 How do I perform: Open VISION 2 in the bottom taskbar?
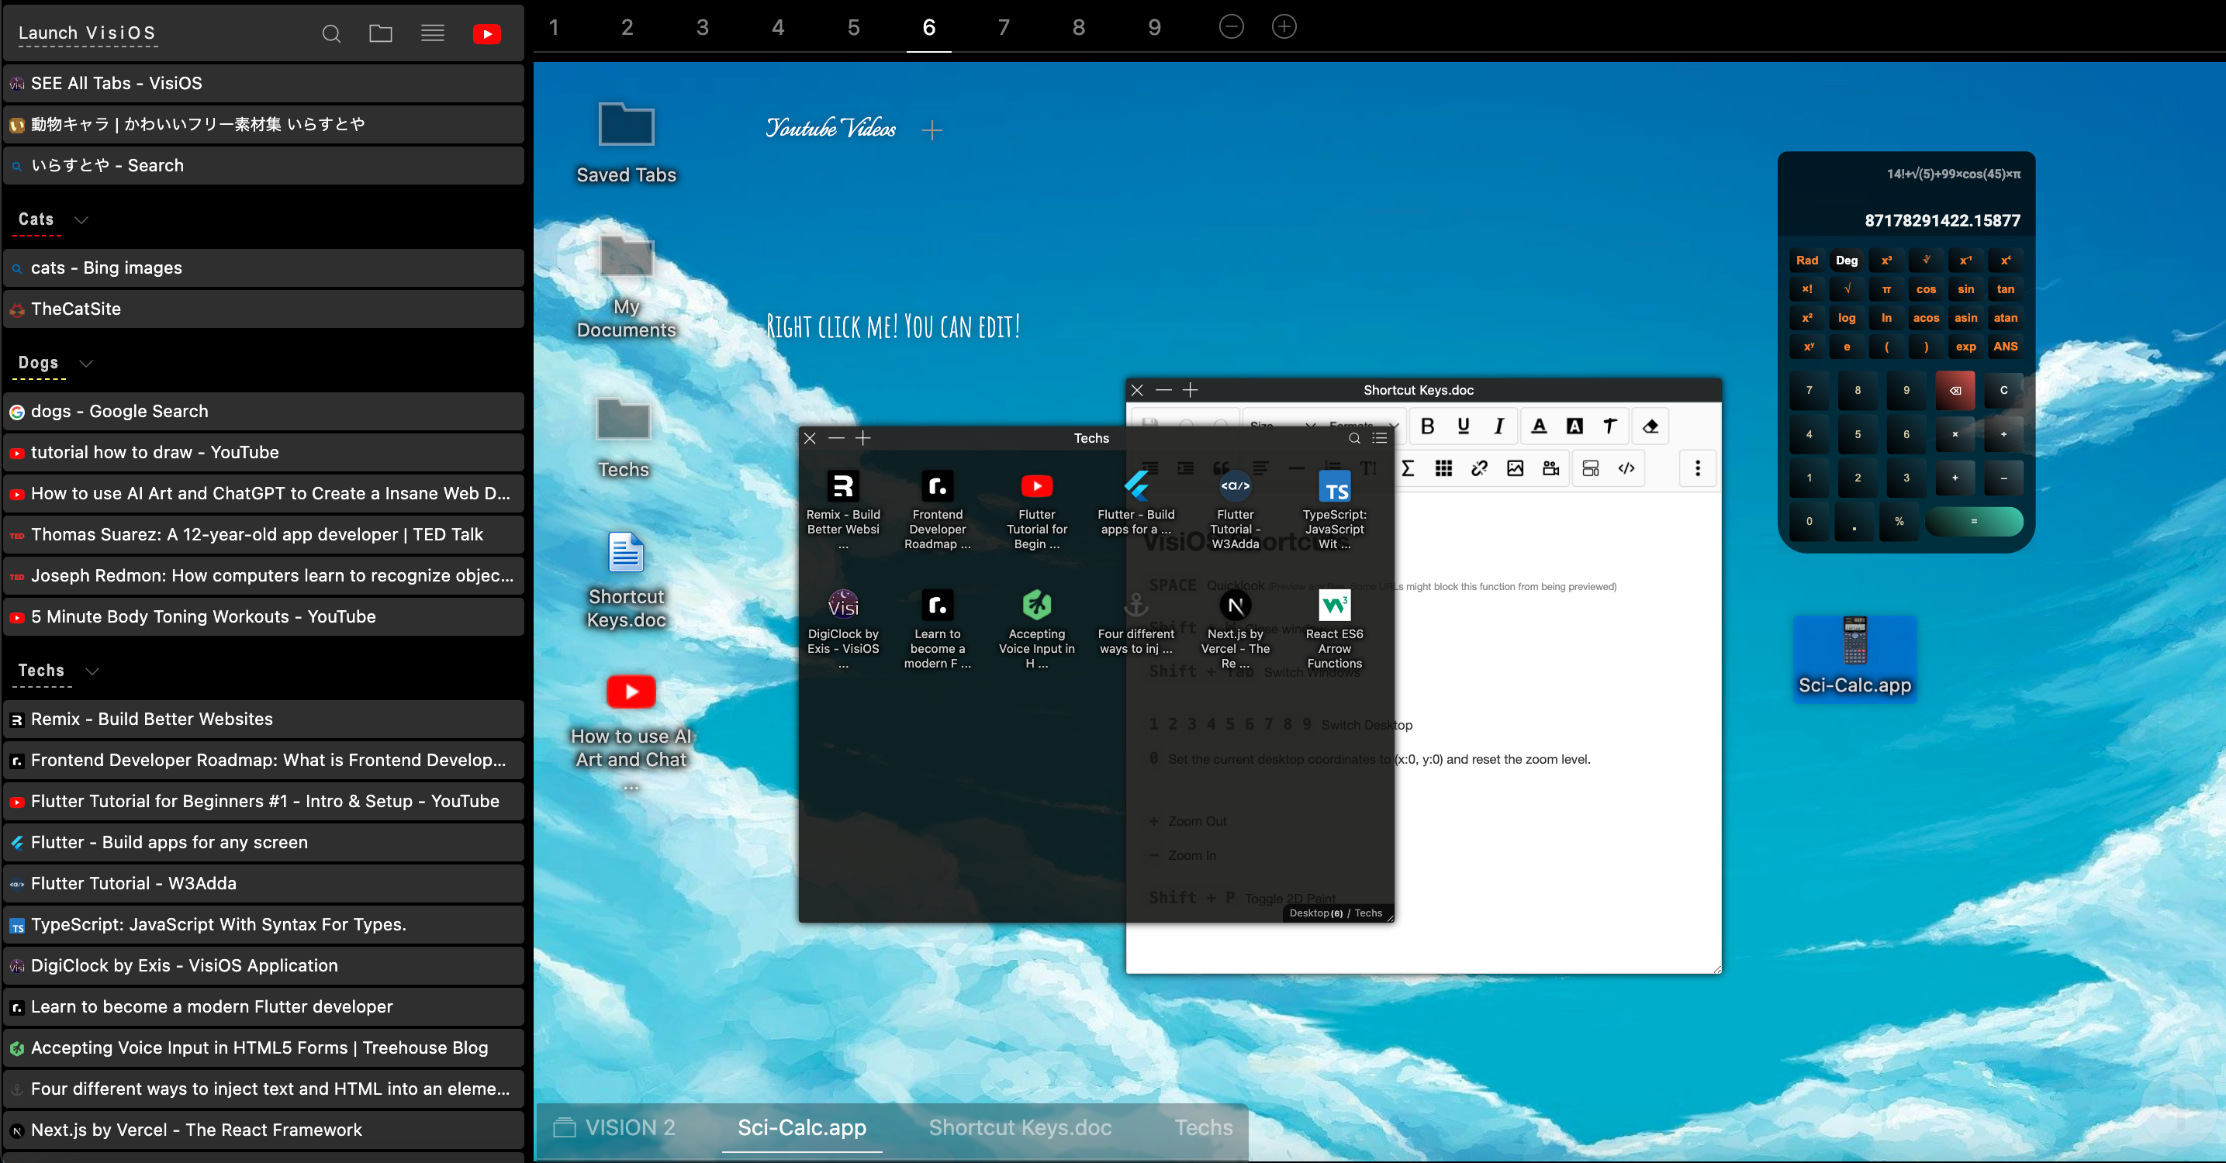coord(614,1127)
